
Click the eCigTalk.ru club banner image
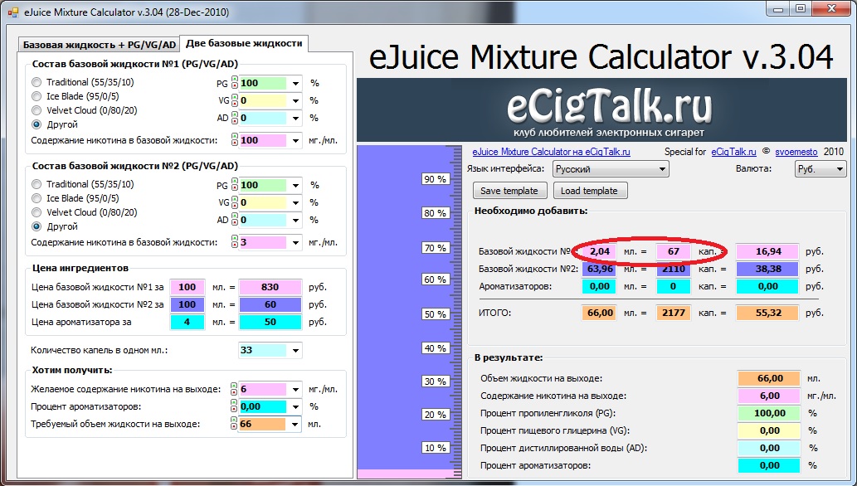tap(601, 109)
